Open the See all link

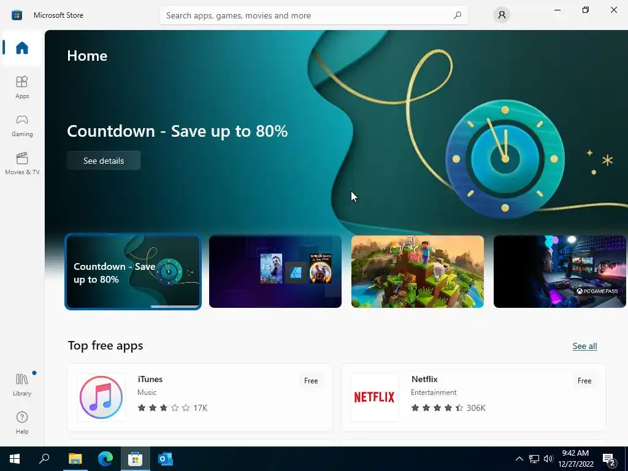pyautogui.click(x=584, y=346)
